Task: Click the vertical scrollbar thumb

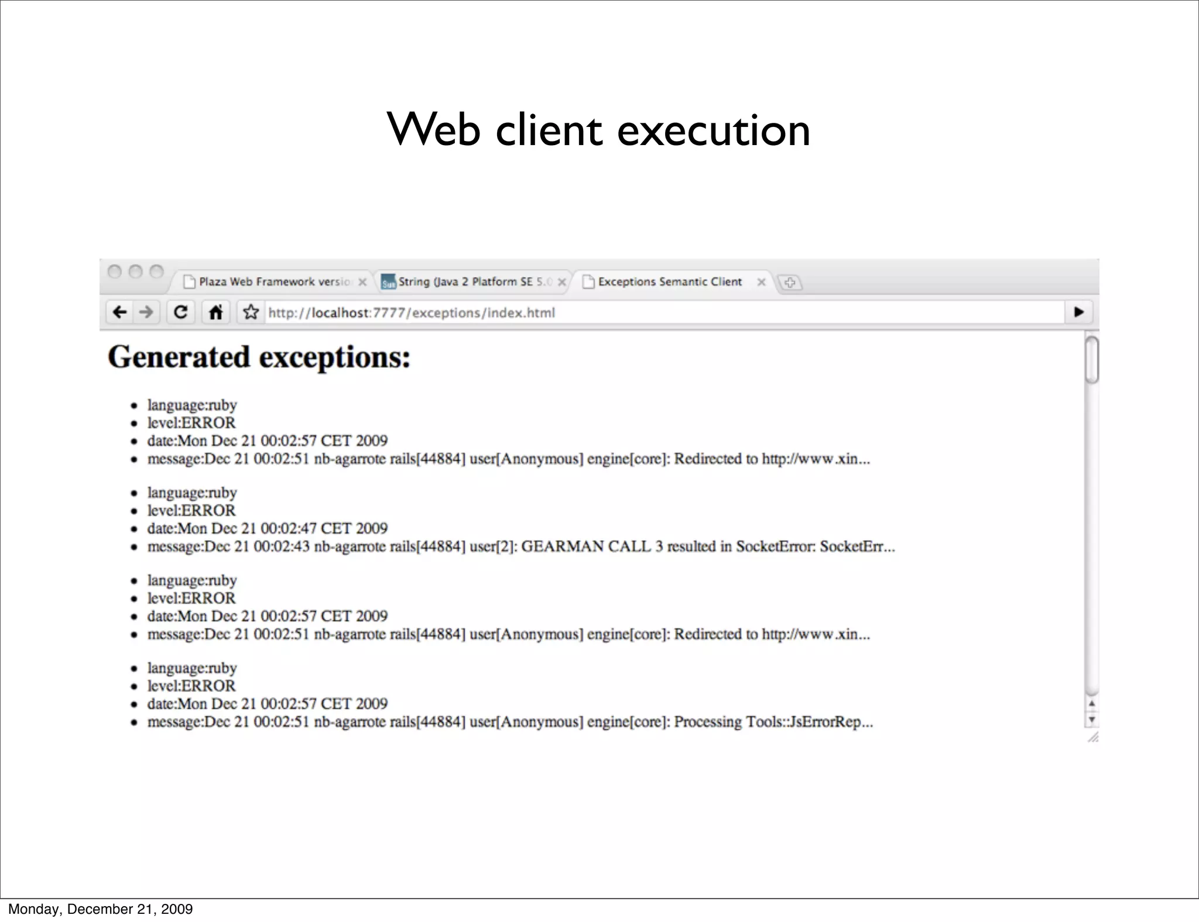Action: tap(1092, 359)
